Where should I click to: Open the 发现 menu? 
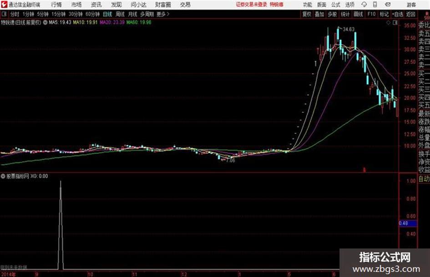click(x=116, y=5)
